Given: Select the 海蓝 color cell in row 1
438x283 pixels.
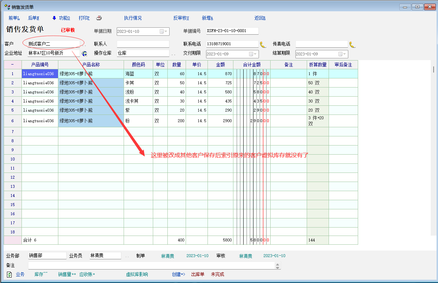Looking at the screenshot, I should 138,74.
